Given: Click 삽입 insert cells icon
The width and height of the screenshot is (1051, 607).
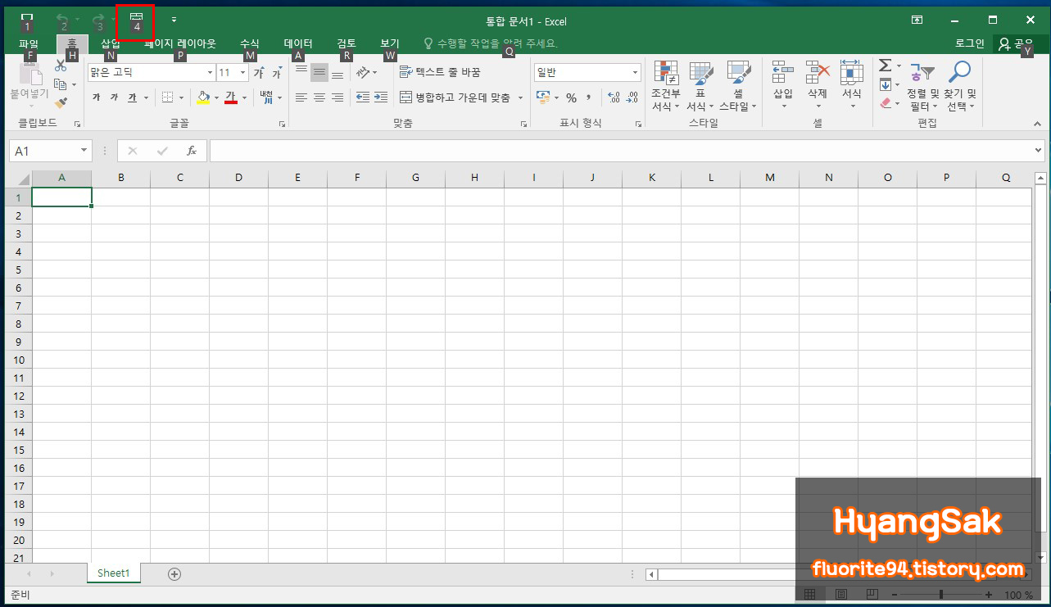Looking at the screenshot, I should (x=783, y=73).
